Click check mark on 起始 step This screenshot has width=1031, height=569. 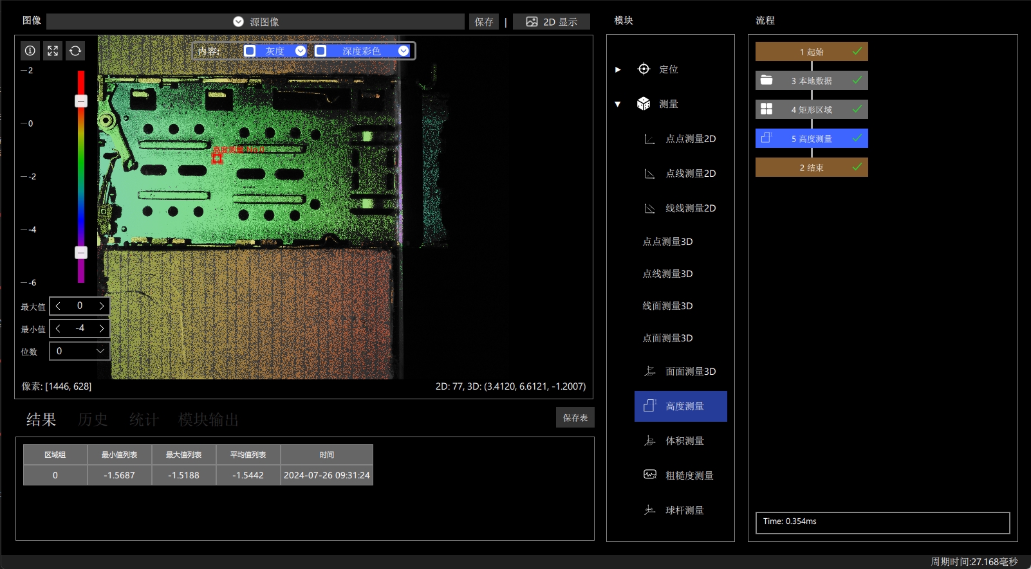(857, 51)
